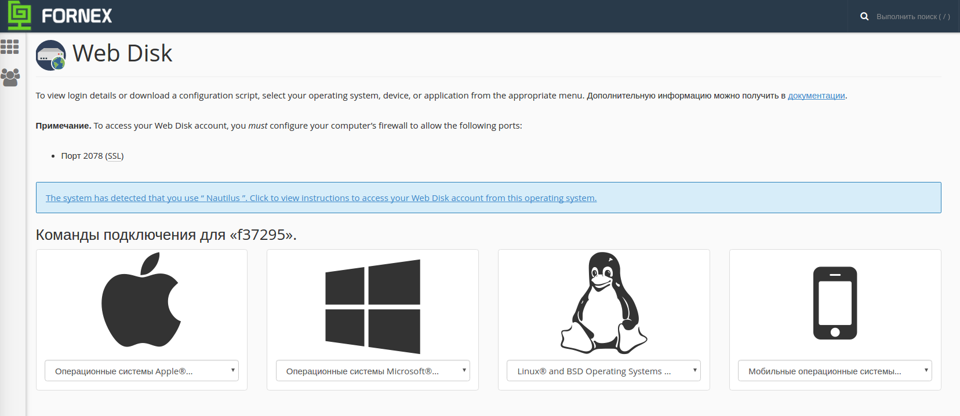Click the 'Порт 2078 (SSL)' list item
The height and width of the screenshot is (416, 960).
[x=92, y=156]
